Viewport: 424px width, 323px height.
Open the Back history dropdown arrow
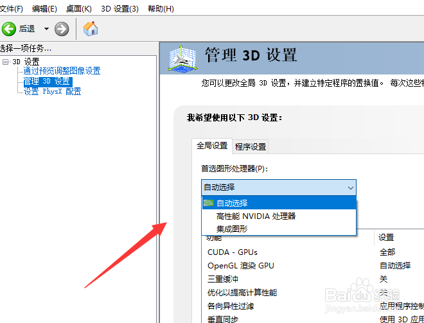pyautogui.click(x=46, y=29)
